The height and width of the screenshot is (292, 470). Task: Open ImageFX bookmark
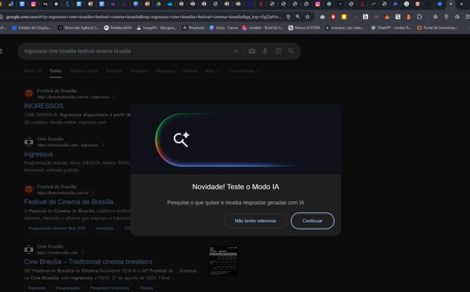tap(156, 28)
